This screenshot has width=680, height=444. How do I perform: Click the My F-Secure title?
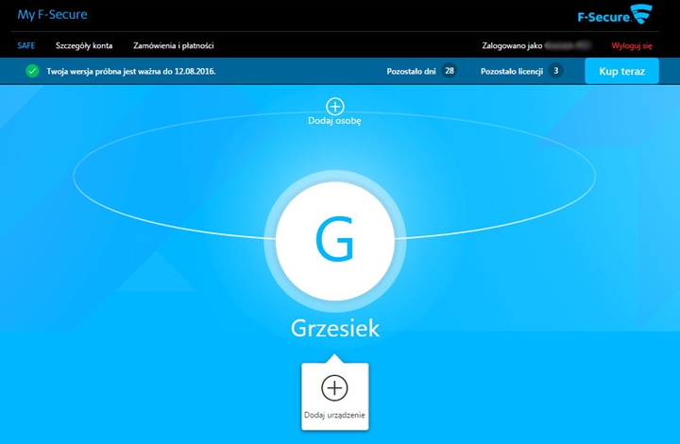pyautogui.click(x=52, y=14)
